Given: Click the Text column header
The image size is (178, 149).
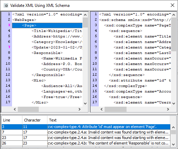Looking at the screenshot, I should point(109,120).
